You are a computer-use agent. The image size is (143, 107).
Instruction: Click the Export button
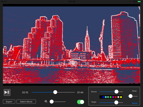(9, 102)
